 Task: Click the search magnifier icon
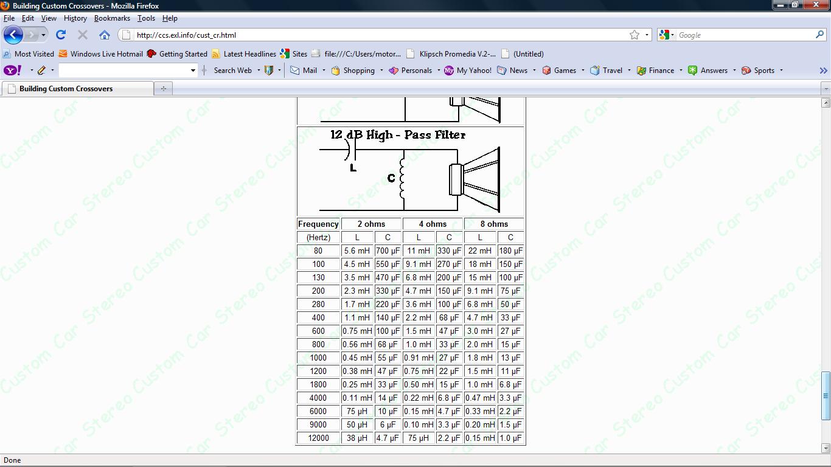pos(820,35)
